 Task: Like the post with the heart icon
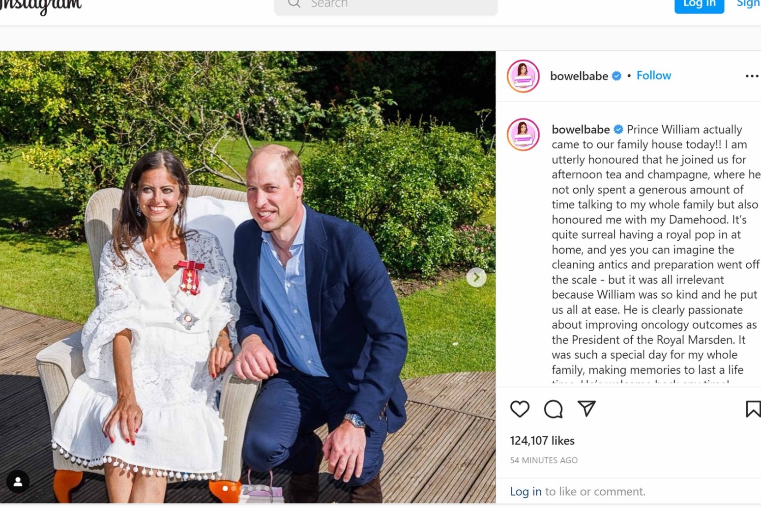pos(520,409)
